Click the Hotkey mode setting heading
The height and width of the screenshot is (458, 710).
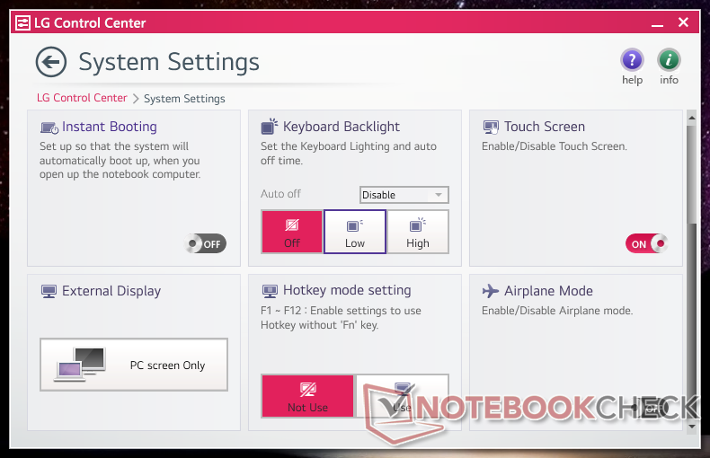347,290
